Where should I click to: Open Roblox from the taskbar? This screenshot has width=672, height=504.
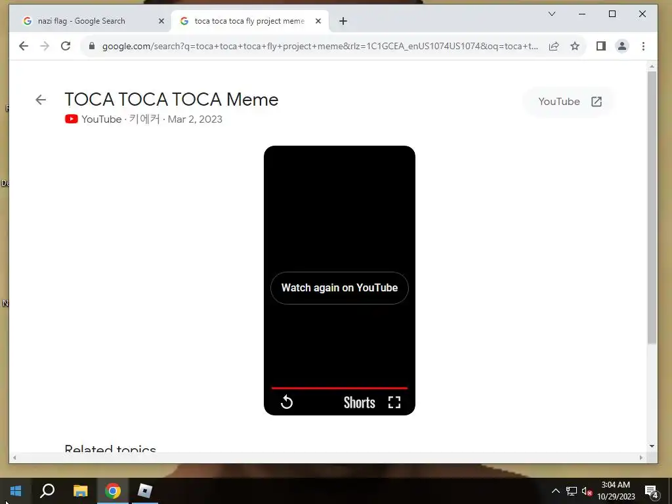coord(145,491)
